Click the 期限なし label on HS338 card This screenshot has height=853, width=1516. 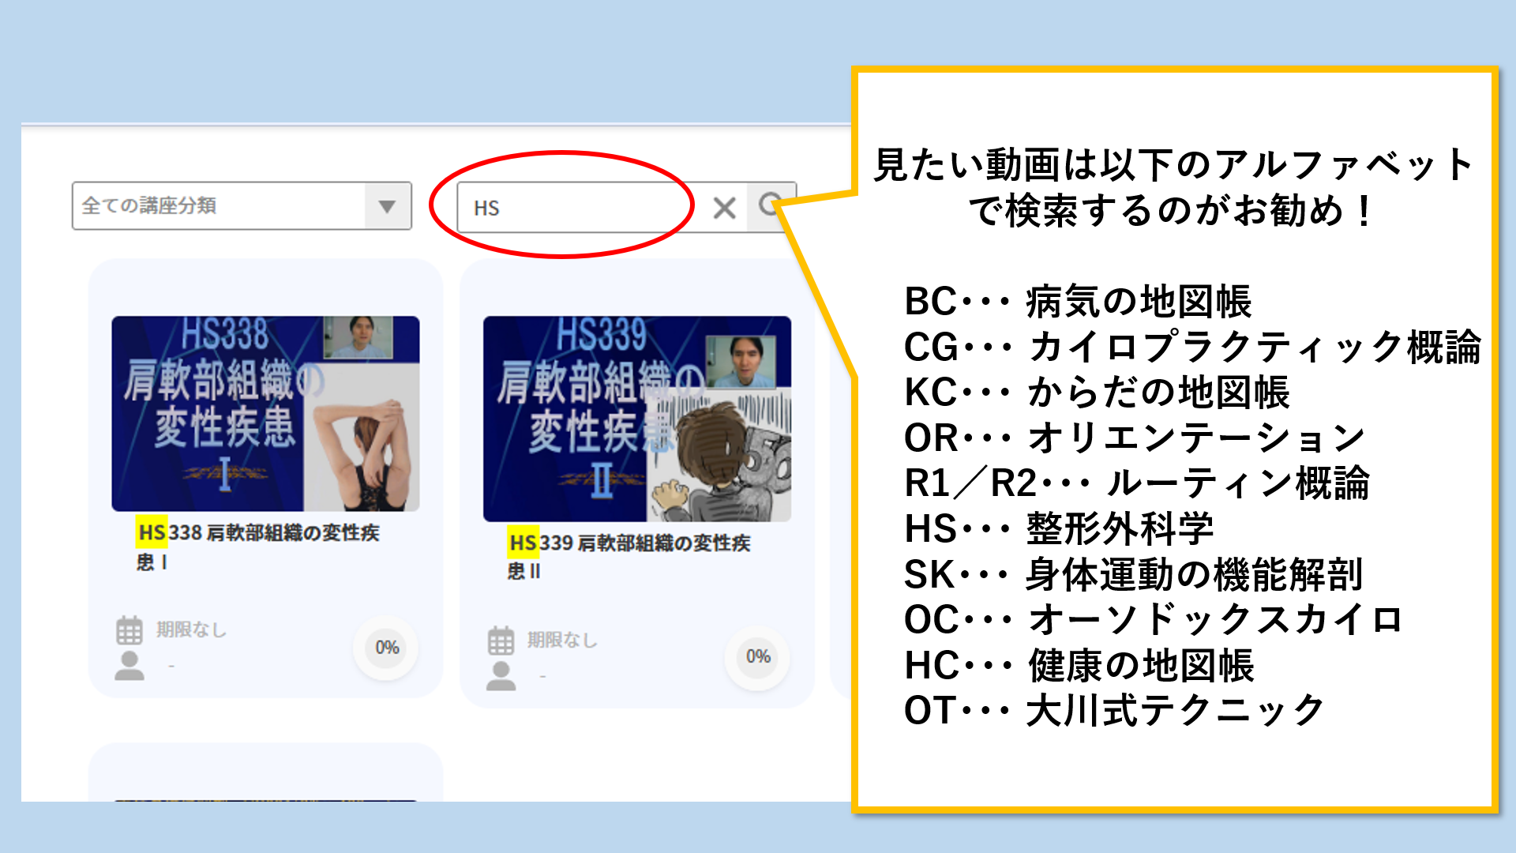click(x=191, y=629)
